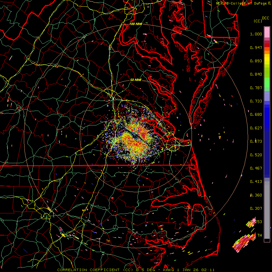Image resolution: width=272 pixels, height=272 pixels.
Task: Select the 0.840 scale value
Action: 256,74
